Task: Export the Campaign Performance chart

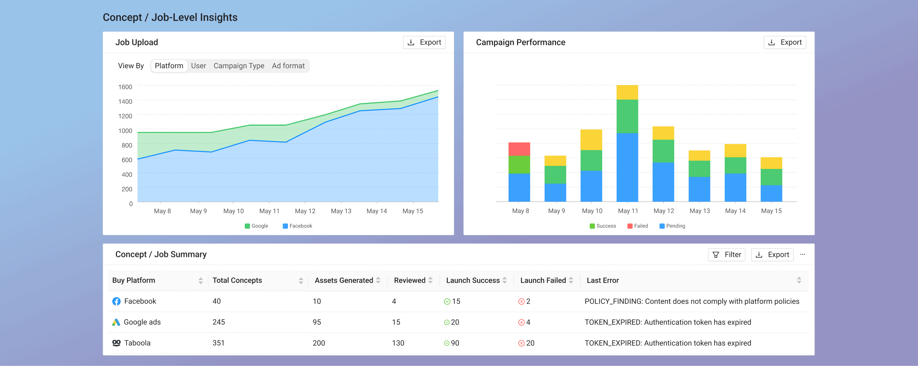Action: tap(785, 43)
